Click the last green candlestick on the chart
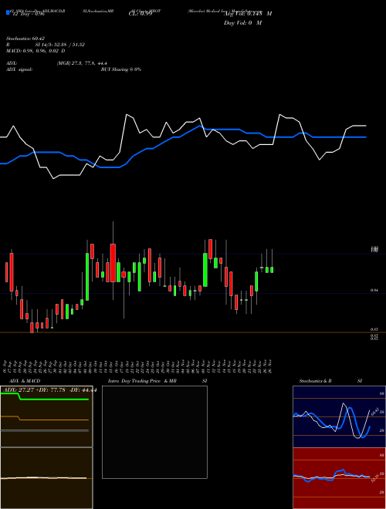 [x=272, y=270]
